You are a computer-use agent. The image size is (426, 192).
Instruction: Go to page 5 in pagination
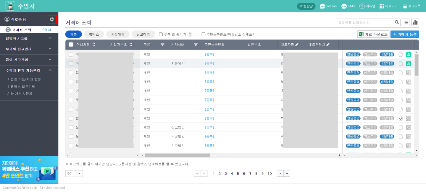point(238,174)
